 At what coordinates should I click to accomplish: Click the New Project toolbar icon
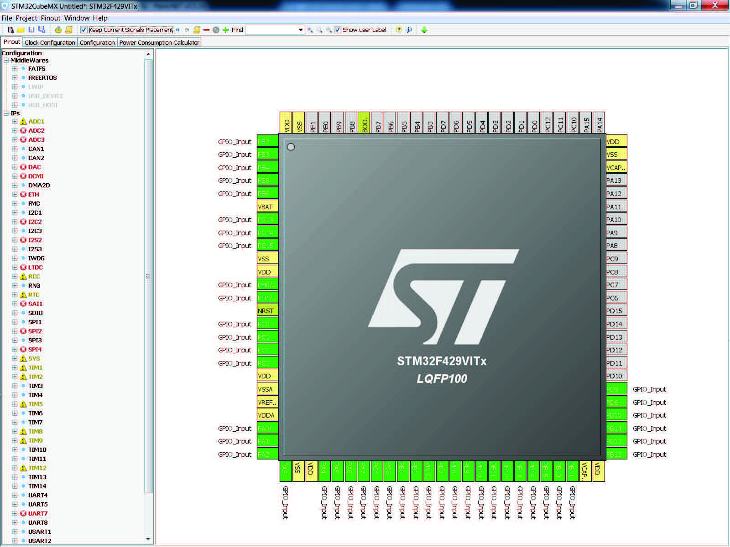pyautogui.click(x=11, y=30)
